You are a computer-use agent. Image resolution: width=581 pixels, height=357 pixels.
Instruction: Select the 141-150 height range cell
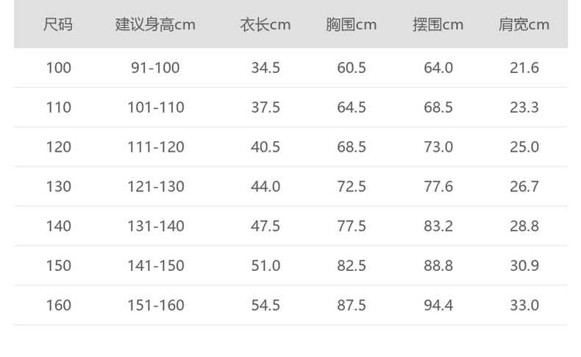155,266
